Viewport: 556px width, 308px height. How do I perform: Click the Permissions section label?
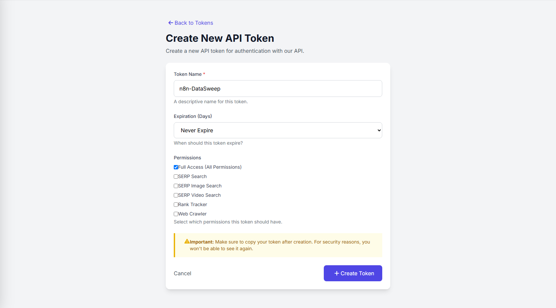point(187,158)
